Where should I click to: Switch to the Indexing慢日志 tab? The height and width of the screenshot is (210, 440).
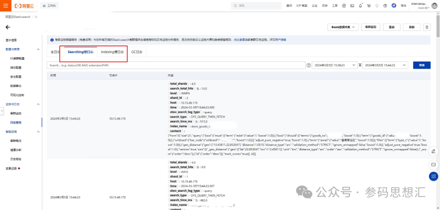tap(112, 52)
